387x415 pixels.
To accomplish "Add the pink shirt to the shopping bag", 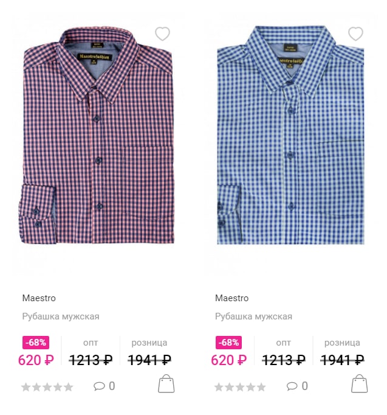I will pos(166,383).
